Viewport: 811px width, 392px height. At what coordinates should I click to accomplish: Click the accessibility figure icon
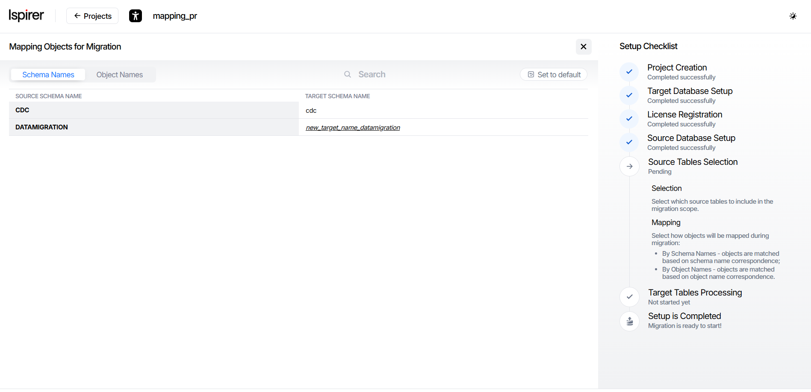(x=136, y=16)
